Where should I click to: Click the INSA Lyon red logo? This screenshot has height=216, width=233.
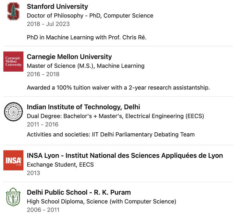pyautogui.click(x=13, y=160)
